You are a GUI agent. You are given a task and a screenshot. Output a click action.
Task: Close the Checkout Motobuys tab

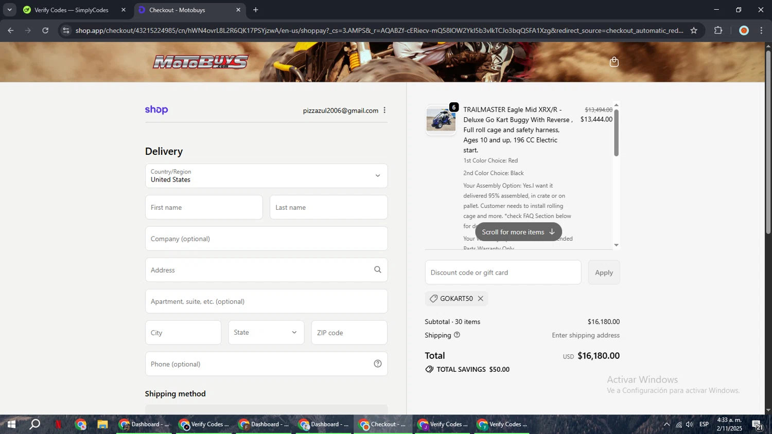tap(238, 10)
